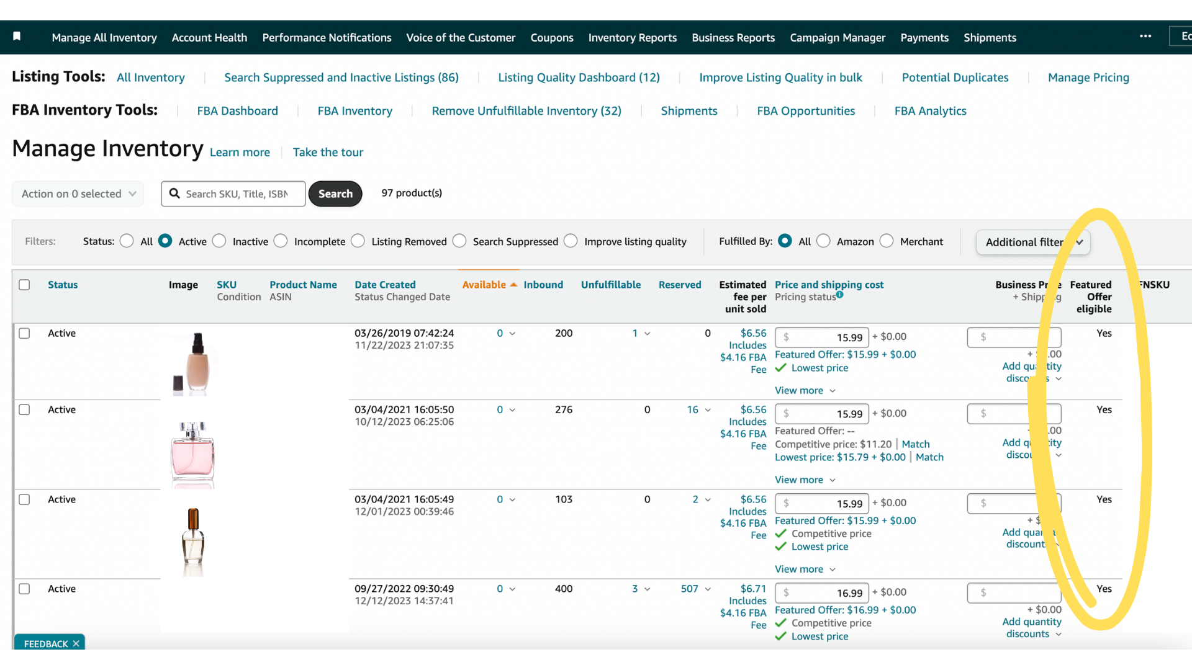Open the Action on 0 selected dropdown
Image resolution: width=1192 pixels, height=670 pixels.
point(77,194)
